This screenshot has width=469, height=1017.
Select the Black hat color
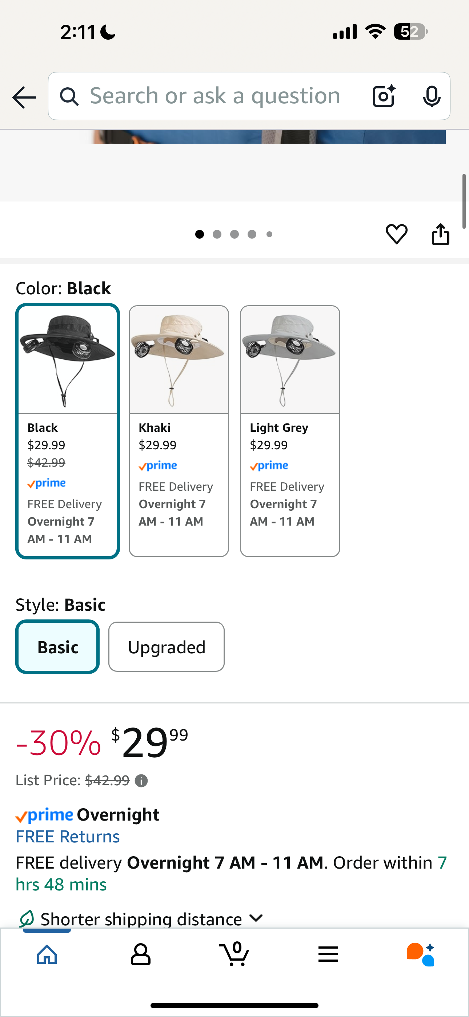click(x=68, y=431)
